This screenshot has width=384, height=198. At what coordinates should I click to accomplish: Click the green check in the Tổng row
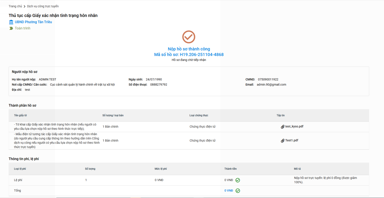[238, 191]
